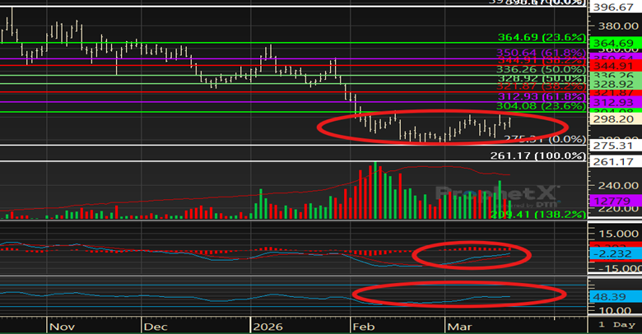Select the 328.92 (50.0%) retracement label

(x=542, y=78)
